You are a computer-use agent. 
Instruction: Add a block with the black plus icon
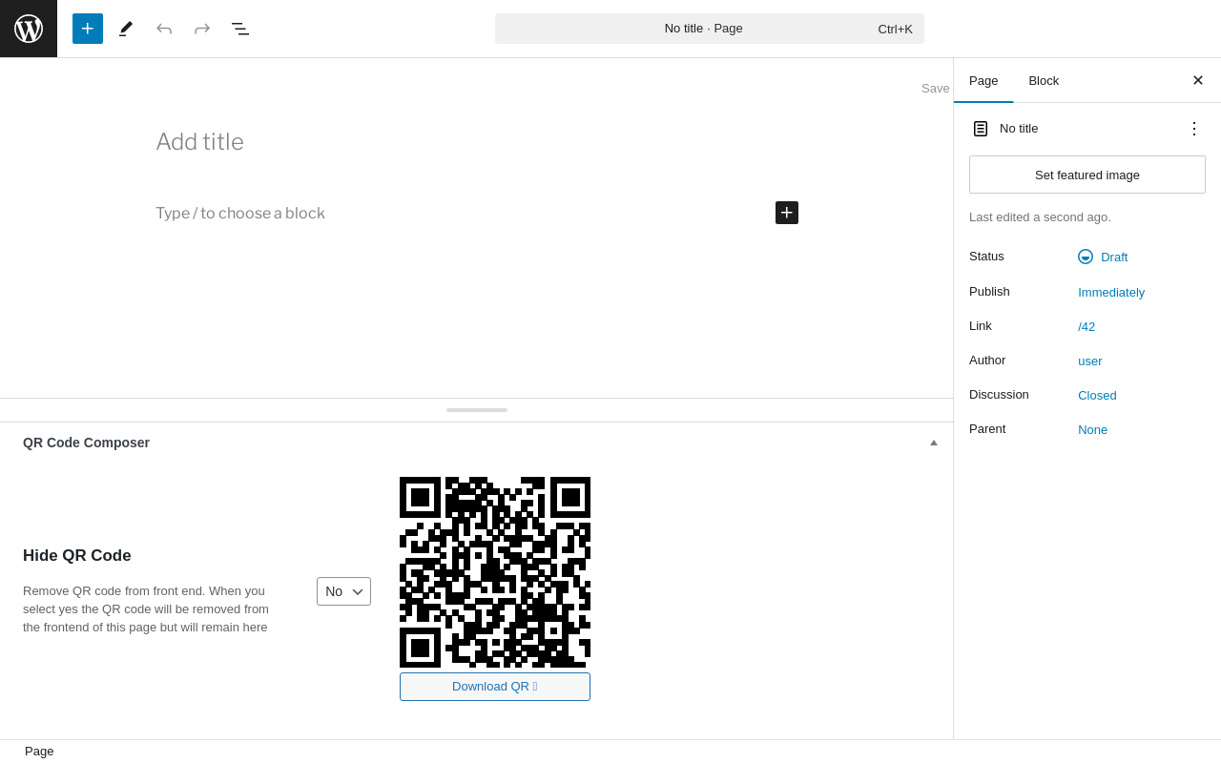pyautogui.click(x=787, y=213)
